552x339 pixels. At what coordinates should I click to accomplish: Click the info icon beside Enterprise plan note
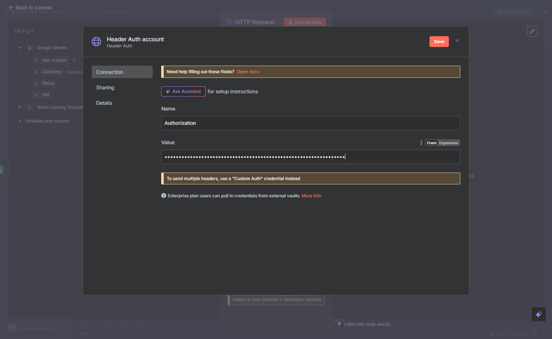(164, 196)
